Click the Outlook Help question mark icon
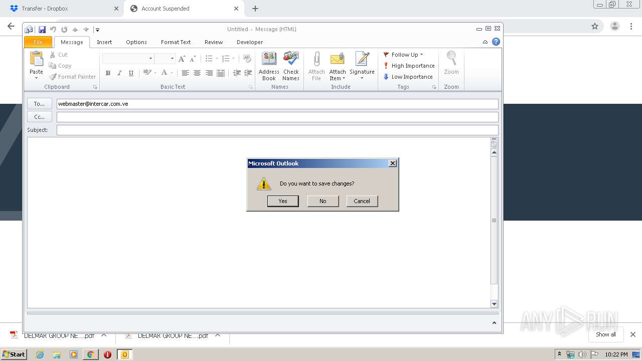This screenshot has width=642, height=361. (496, 42)
